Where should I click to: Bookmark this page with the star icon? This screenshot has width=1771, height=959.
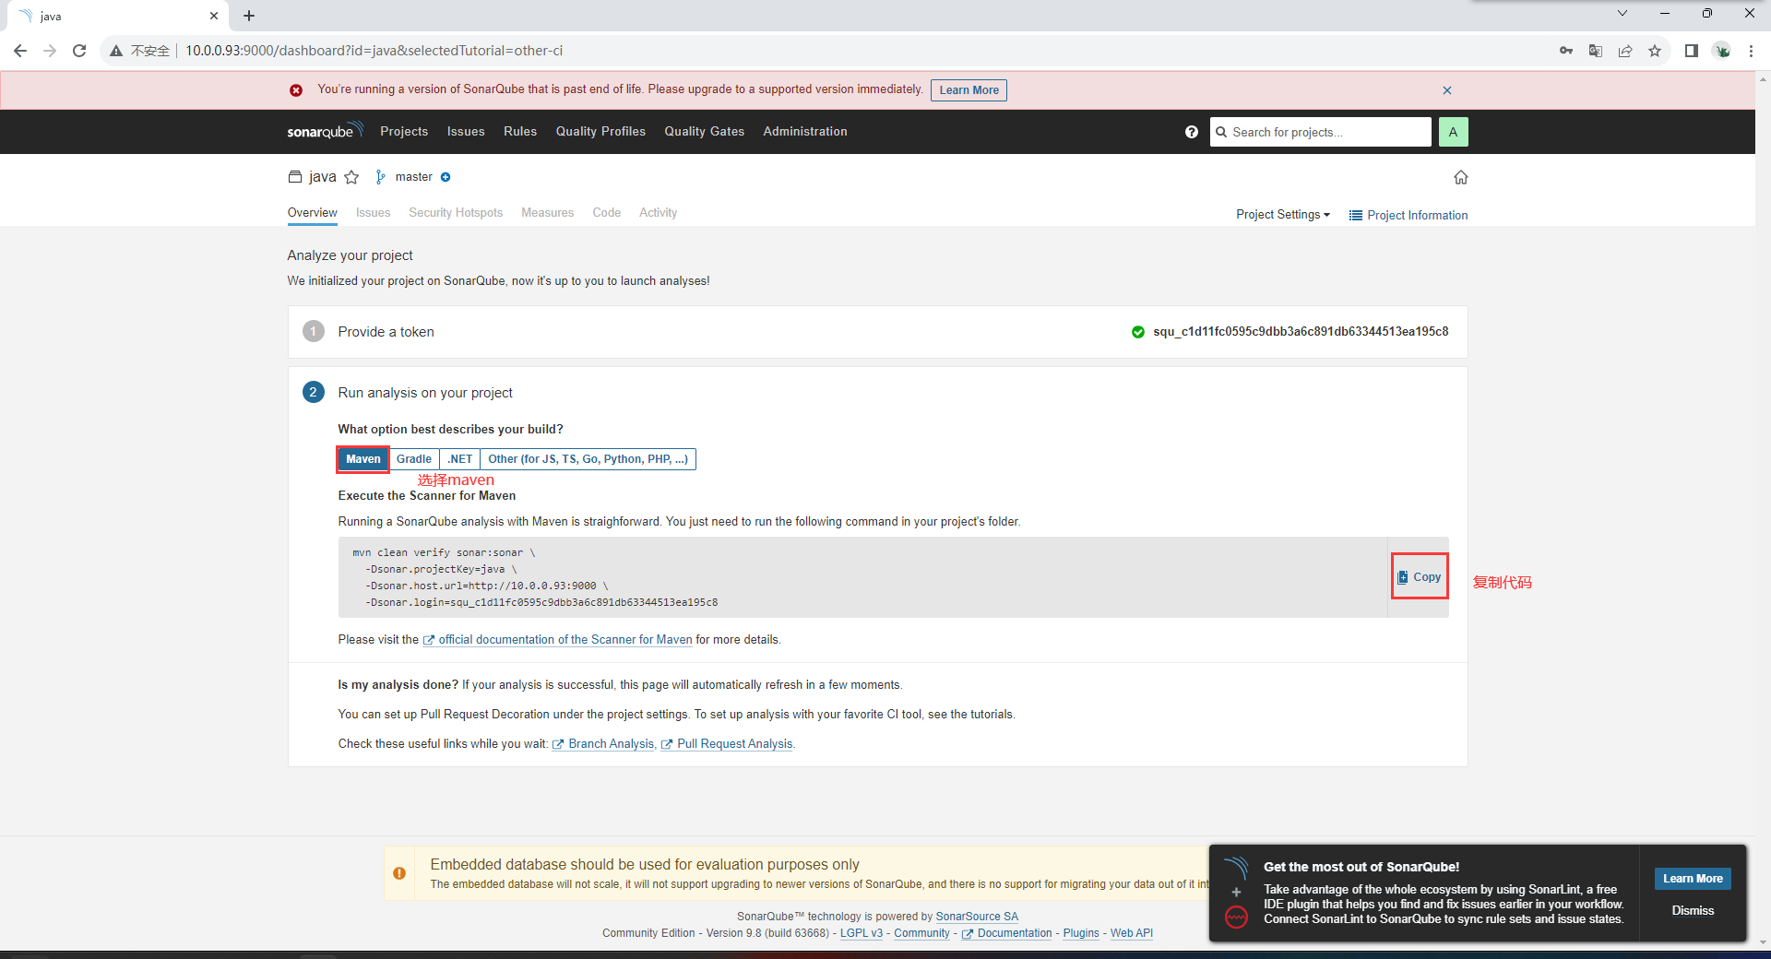(x=1655, y=51)
